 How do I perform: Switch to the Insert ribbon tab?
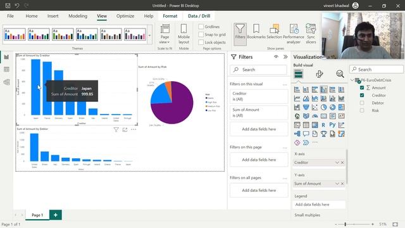[53, 16]
